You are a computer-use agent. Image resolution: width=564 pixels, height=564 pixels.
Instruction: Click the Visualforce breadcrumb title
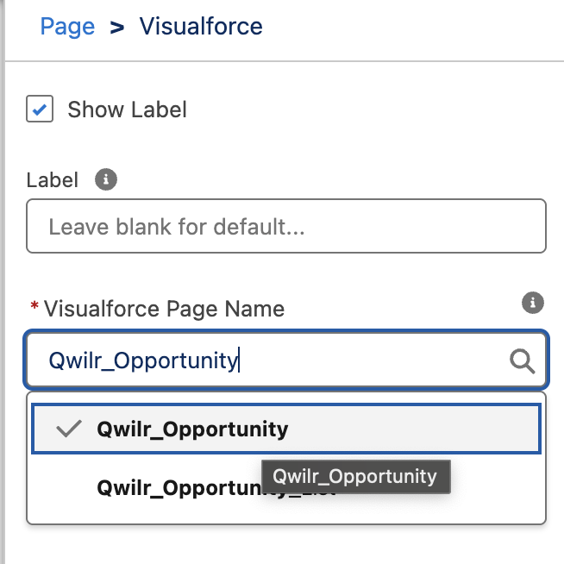click(x=201, y=26)
